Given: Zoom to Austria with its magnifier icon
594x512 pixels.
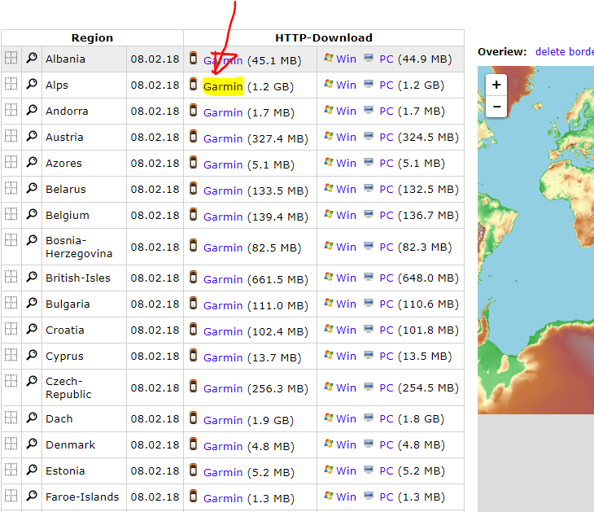Looking at the screenshot, I should point(32,136).
